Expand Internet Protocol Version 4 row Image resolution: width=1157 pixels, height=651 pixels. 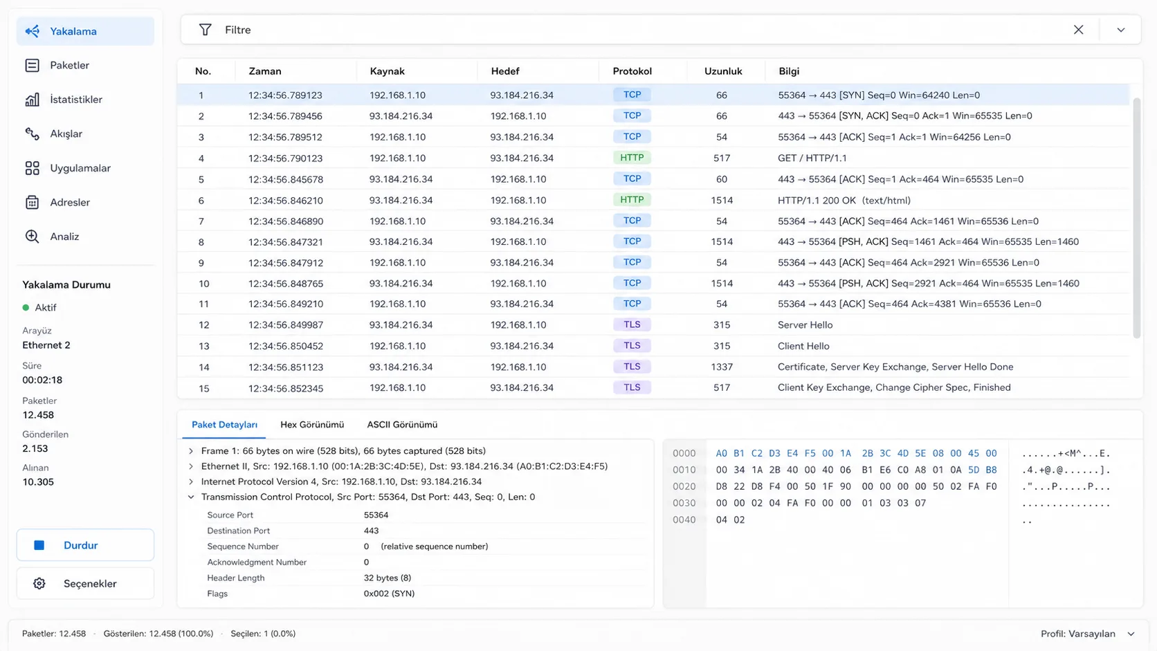pos(191,482)
